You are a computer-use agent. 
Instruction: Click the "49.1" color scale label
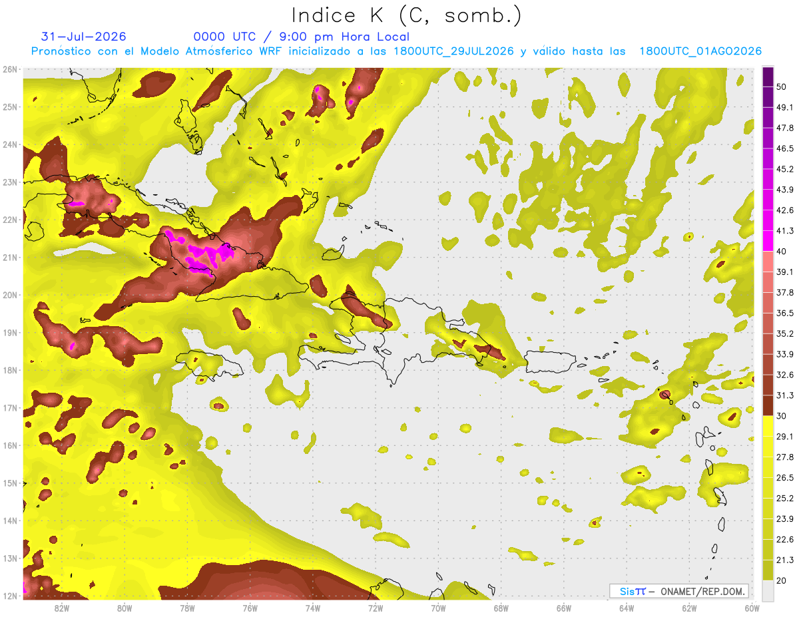click(x=785, y=107)
